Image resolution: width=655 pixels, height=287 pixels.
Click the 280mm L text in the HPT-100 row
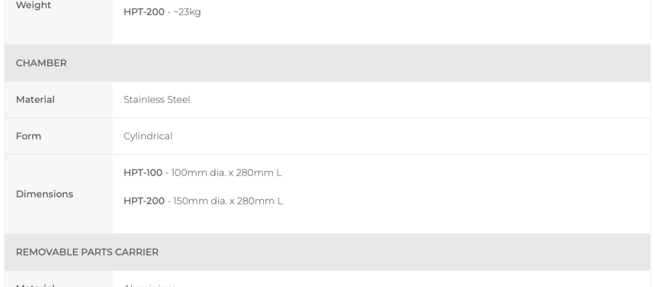(259, 173)
